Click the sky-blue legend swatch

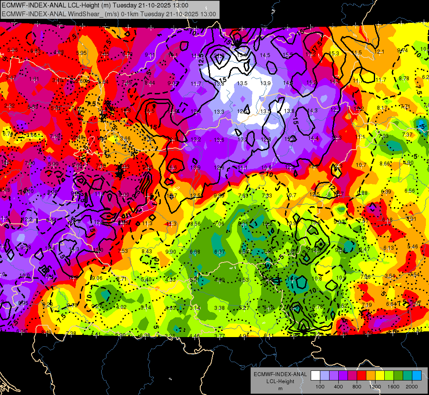(x=417, y=376)
